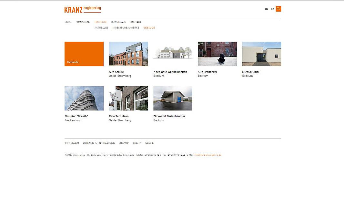Click "Beckum" under MiZaSa GmbH

point(248,76)
